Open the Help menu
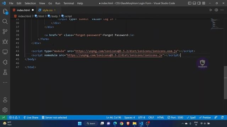 (80, 3)
